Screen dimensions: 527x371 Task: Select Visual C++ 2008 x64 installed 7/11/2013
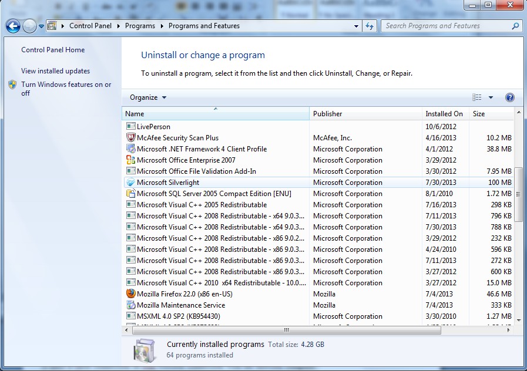(x=220, y=215)
